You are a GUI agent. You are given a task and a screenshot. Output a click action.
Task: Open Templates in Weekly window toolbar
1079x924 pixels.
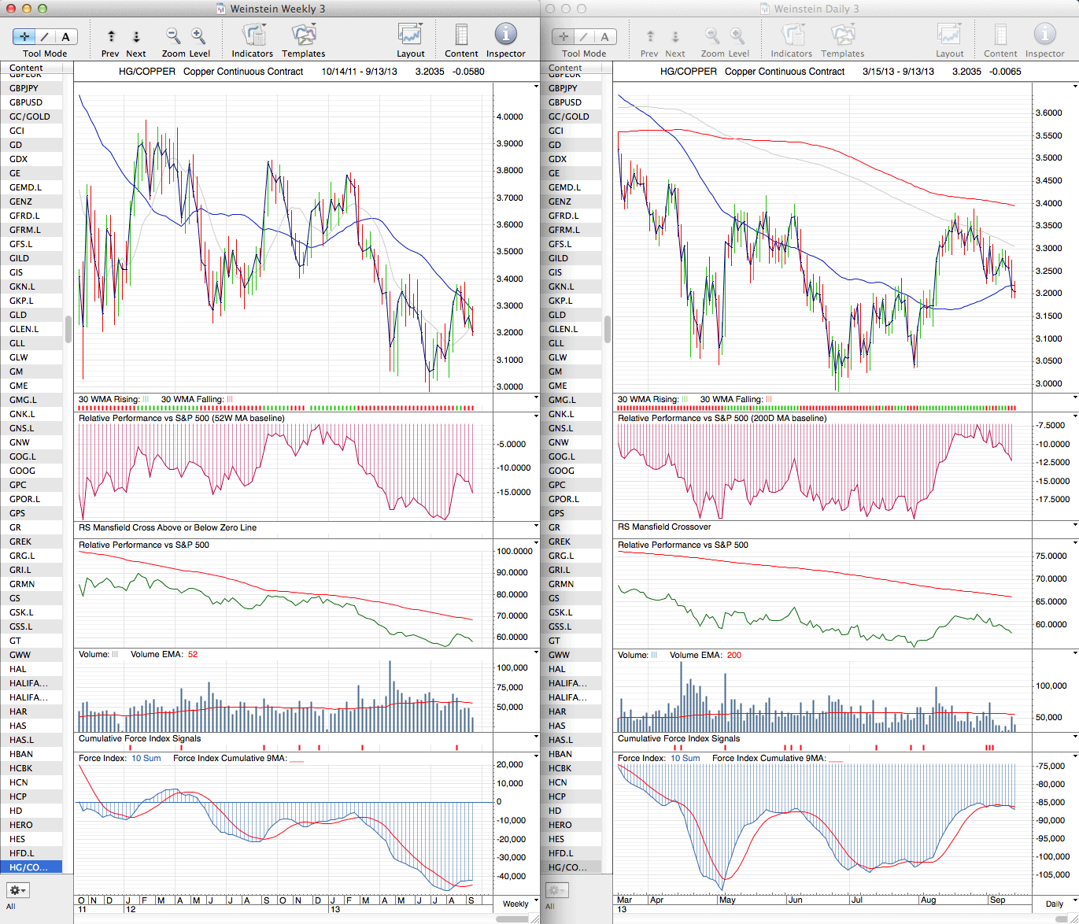coord(303,35)
